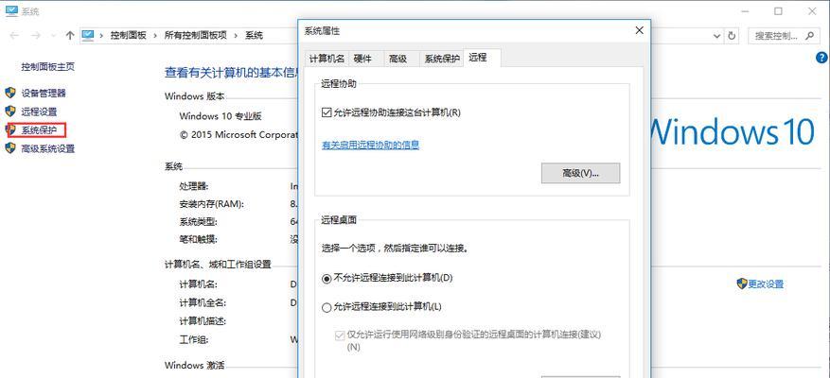Viewport: 830px width, 378px height.
Task: Click the Windows 10 专业版 text
Action: [x=221, y=116]
